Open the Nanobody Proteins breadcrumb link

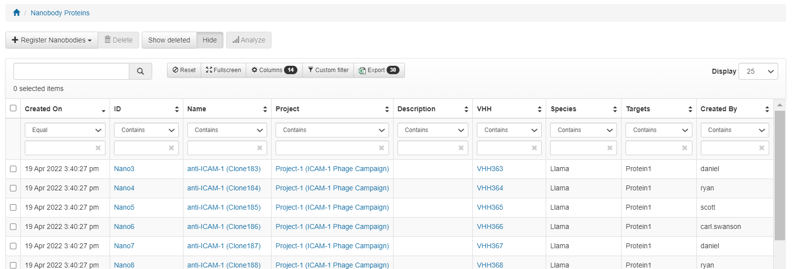[x=60, y=13]
